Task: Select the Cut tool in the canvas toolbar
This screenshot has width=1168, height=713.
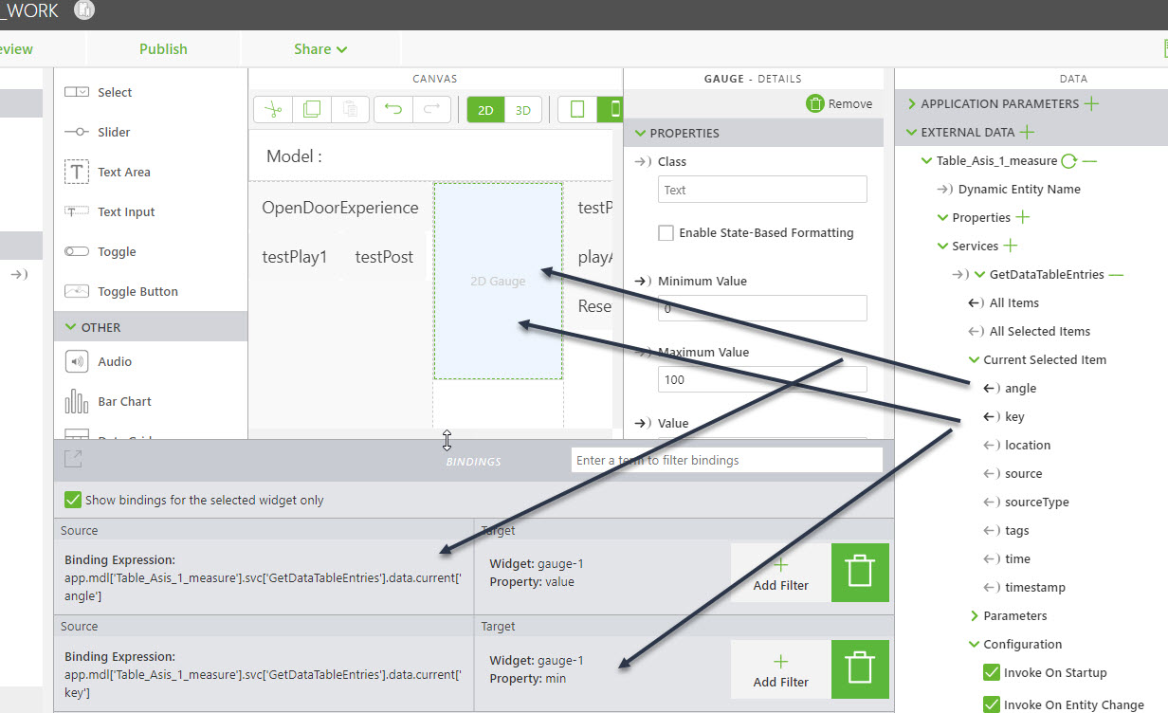Action: coord(272,109)
